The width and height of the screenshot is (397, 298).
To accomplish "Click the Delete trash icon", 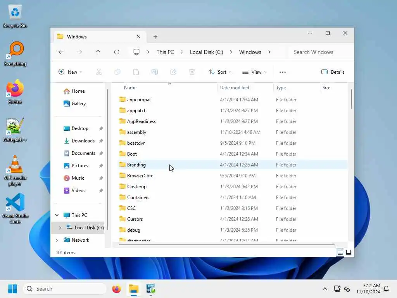I will point(192,72).
